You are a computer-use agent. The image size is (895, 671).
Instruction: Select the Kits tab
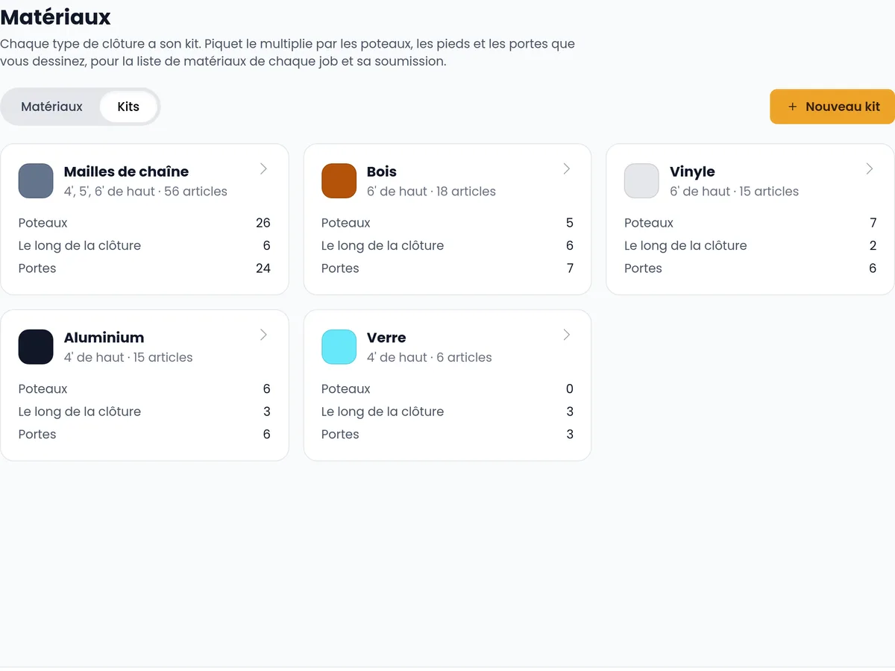coord(128,107)
